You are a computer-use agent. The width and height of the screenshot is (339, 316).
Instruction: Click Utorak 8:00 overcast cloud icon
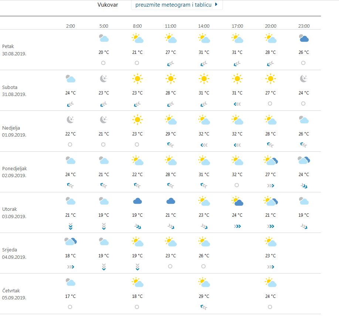(137, 201)
